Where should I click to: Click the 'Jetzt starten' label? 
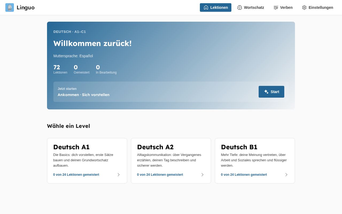coord(67,89)
